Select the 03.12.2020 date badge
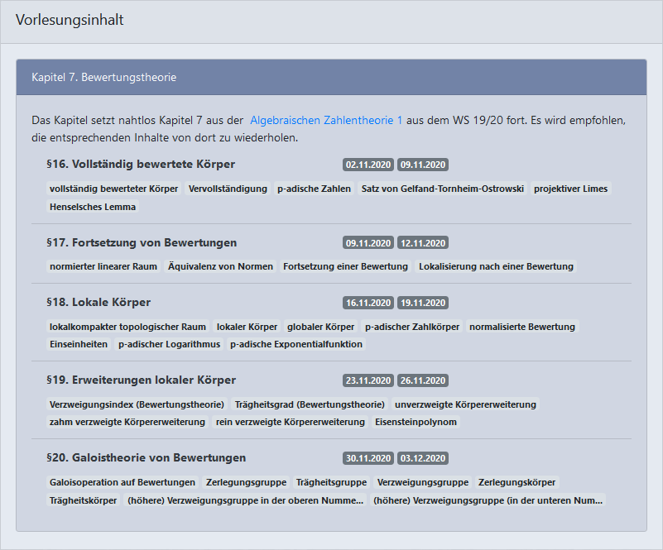This screenshot has width=663, height=550. point(422,458)
